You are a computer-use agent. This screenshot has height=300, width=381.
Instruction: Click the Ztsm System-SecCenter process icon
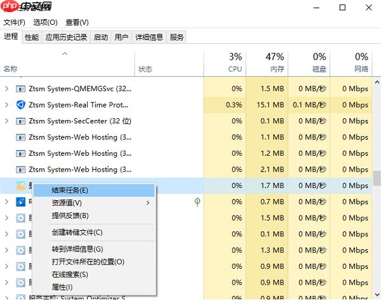pos(21,121)
